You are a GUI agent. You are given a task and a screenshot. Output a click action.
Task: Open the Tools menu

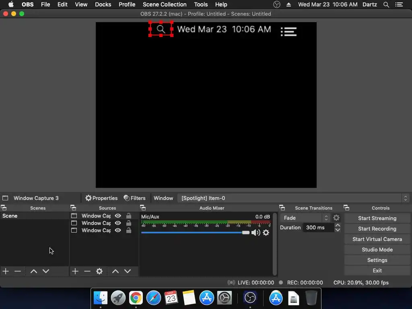pyautogui.click(x=201, y=4)
